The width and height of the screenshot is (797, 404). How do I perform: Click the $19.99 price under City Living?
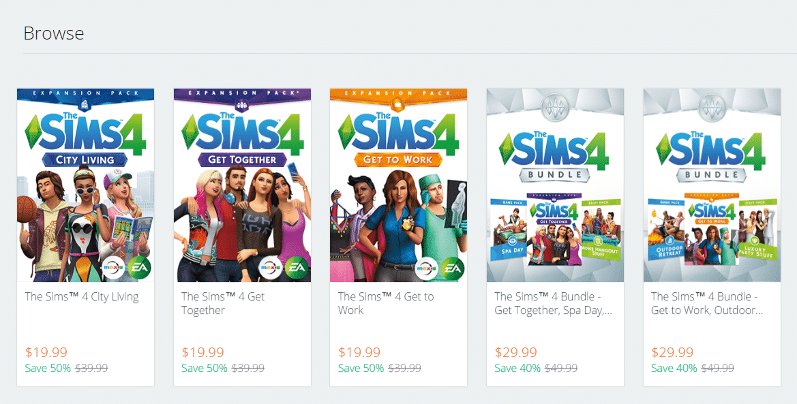coord(46,352)
